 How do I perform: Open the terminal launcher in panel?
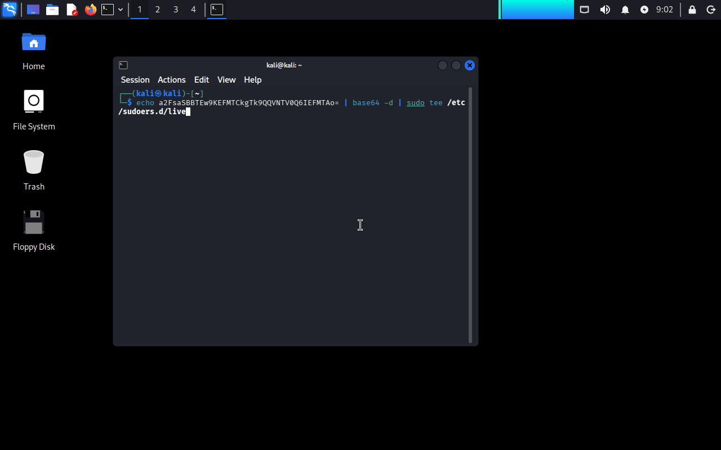pyautogui.click(x=108, y=10)
